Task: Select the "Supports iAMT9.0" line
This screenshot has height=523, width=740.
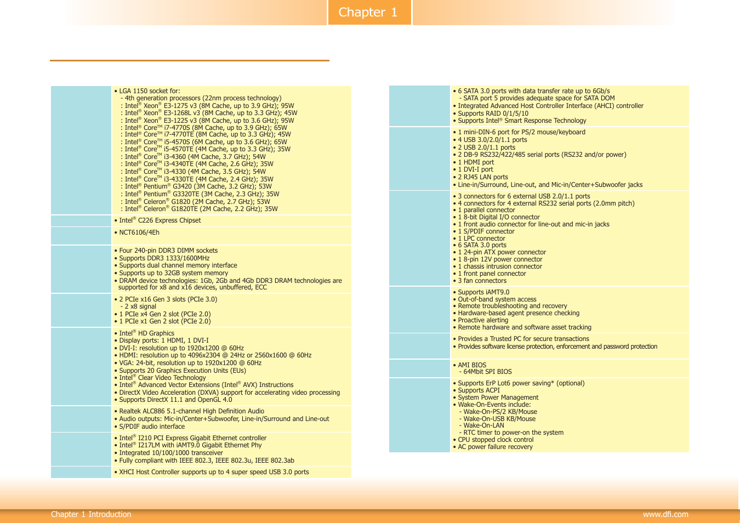Action: (481, 292)
